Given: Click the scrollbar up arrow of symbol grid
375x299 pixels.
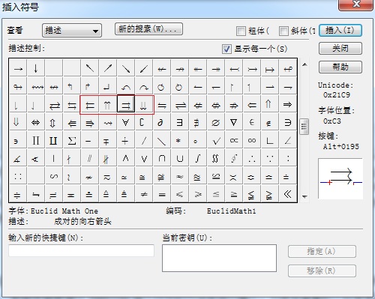Looking at the screenshot, I should [304, 64].
